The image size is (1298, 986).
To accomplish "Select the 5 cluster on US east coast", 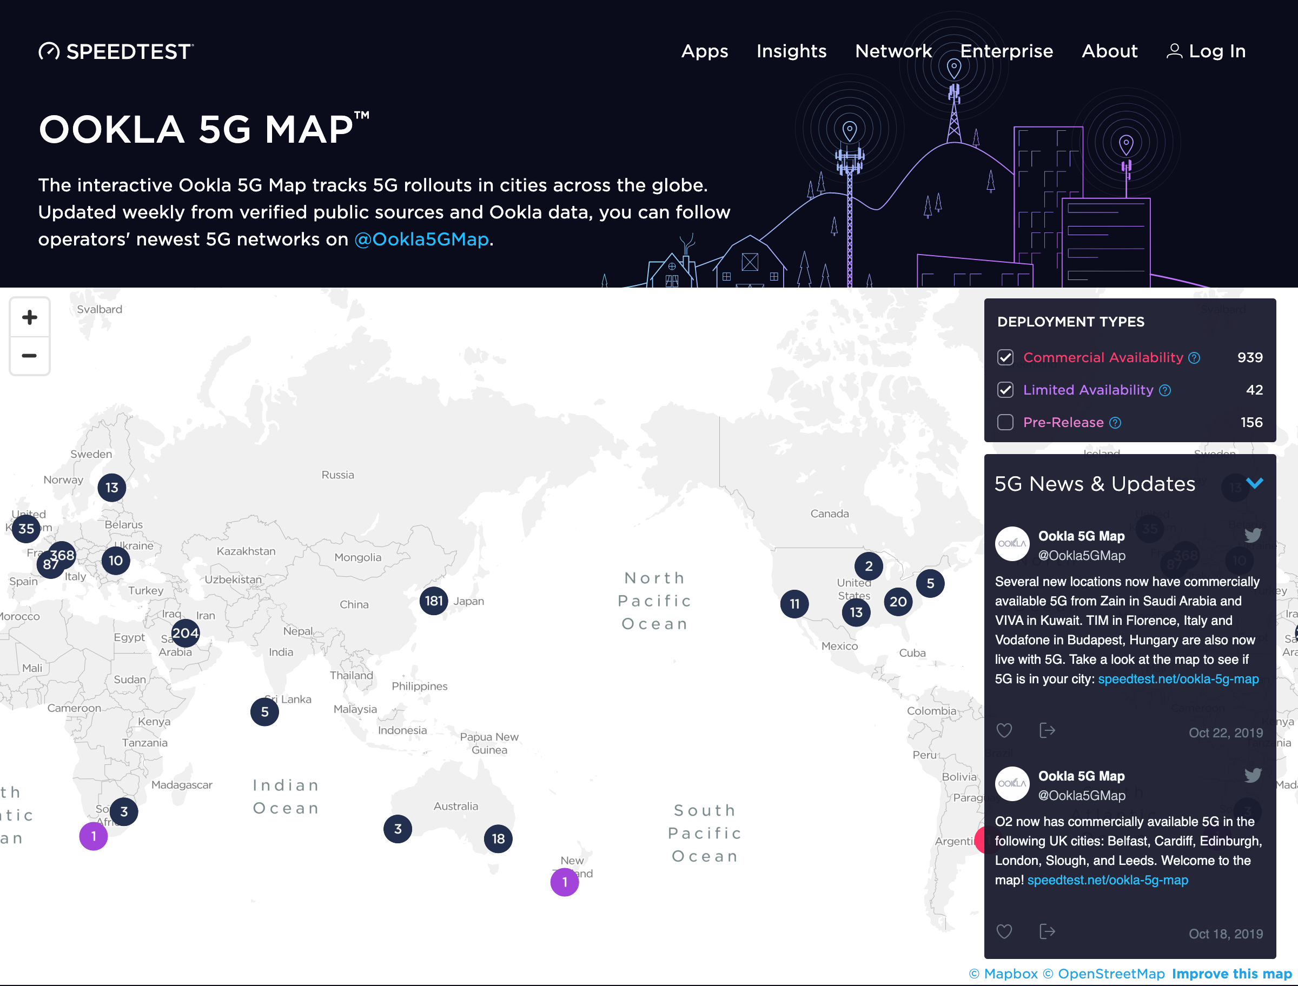I will tap(930, 583).
